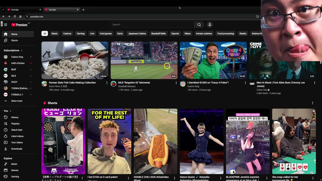Viewport: 322px width, 181px height.
Task: Open Your videos
Action: [18, 143]
